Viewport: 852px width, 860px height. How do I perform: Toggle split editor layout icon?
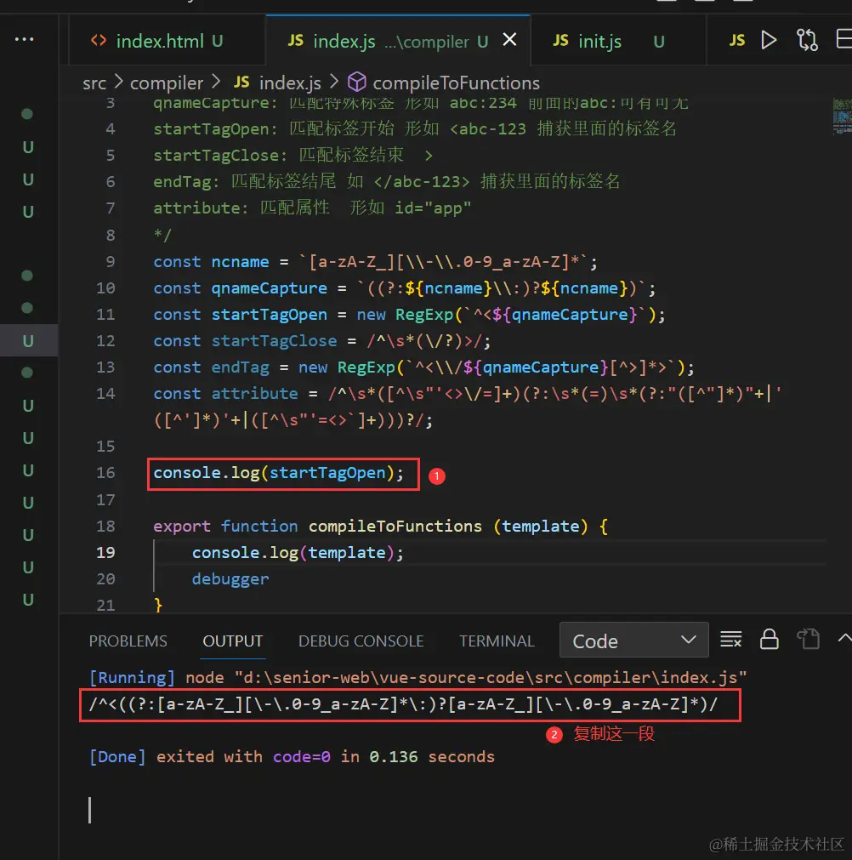click(x=843, y=39)
